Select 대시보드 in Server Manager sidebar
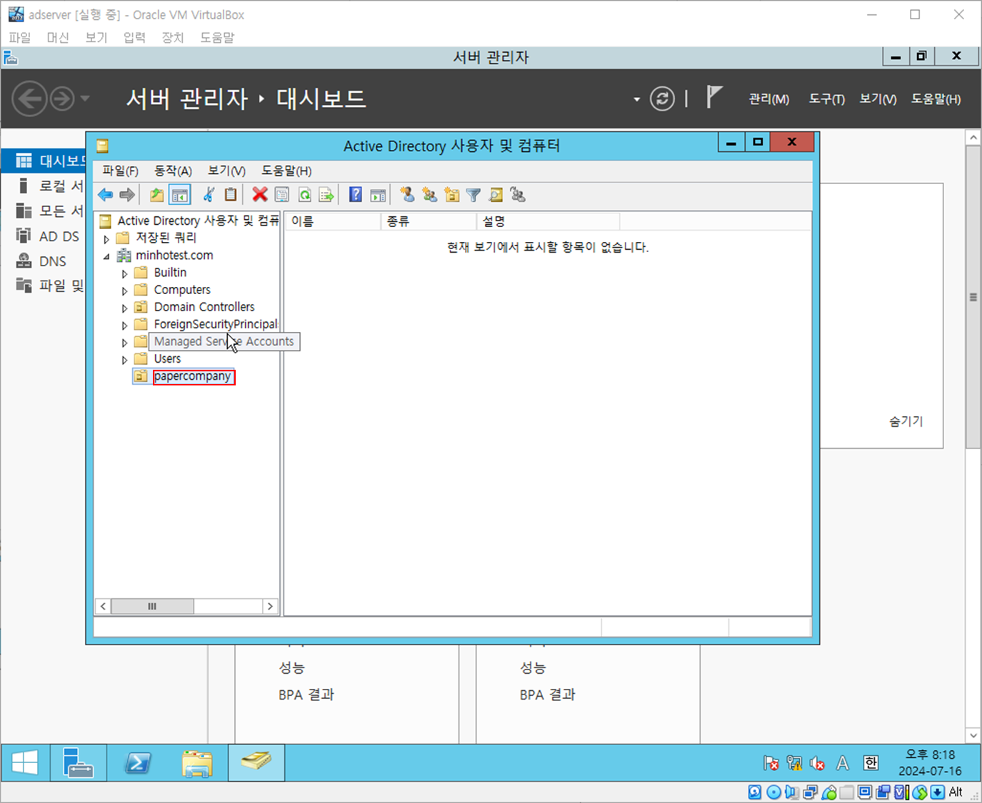The height and width of the screenshot is (803, 982). pos(44,161)
